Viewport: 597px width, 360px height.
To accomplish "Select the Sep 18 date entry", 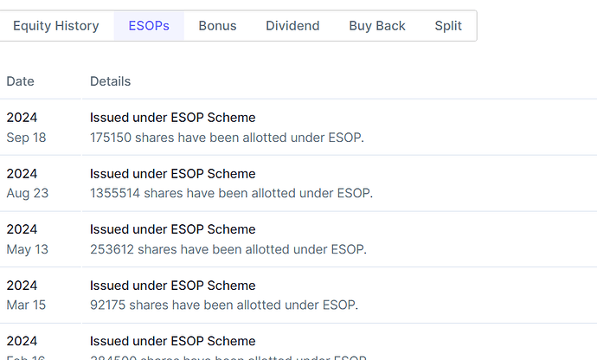I will (x=27, y=137).
